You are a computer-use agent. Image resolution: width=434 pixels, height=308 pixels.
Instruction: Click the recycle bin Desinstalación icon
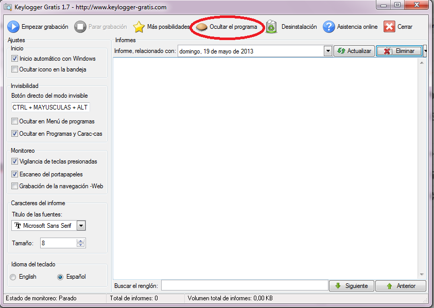tap(271, 27)
